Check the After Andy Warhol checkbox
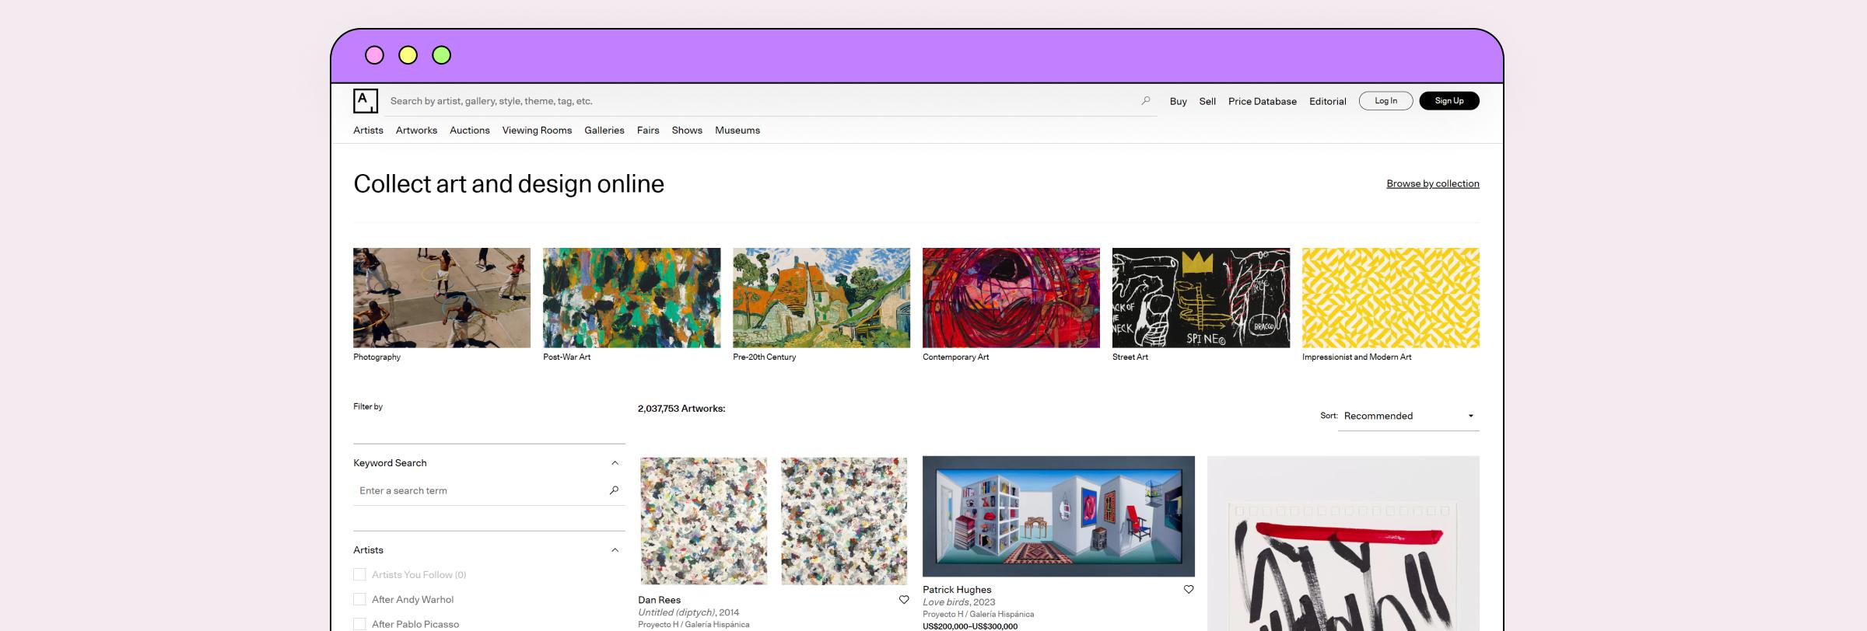Screen dimensions: 1867x631 pyautogui.click(x=359, y=600)
